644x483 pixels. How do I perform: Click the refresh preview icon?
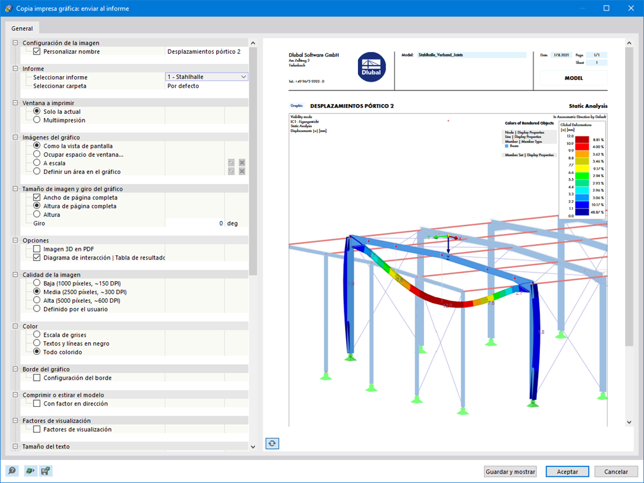pos(272,443)
